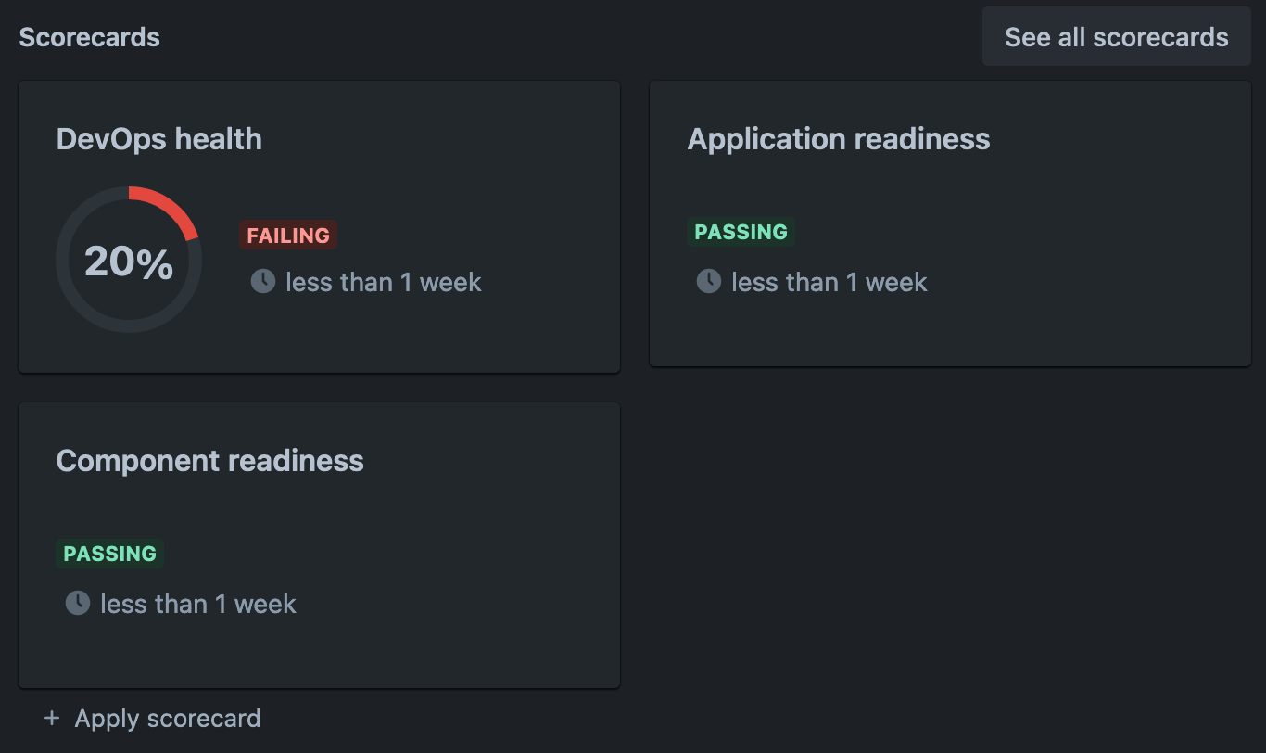Click PASSING badge in Component readiness card
Image resolution: width=1266 pixels, height=753 pixels.
[110, 554]
